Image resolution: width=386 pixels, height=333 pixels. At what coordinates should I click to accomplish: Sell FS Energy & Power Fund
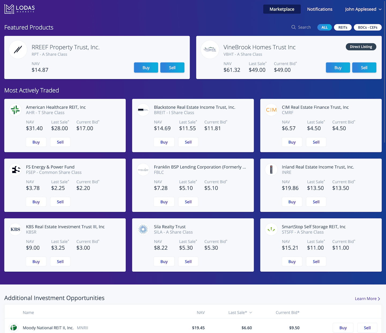pos(60,202)
